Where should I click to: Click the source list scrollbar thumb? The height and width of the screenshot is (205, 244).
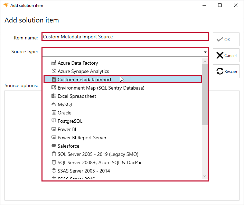[x=205, y=95]
